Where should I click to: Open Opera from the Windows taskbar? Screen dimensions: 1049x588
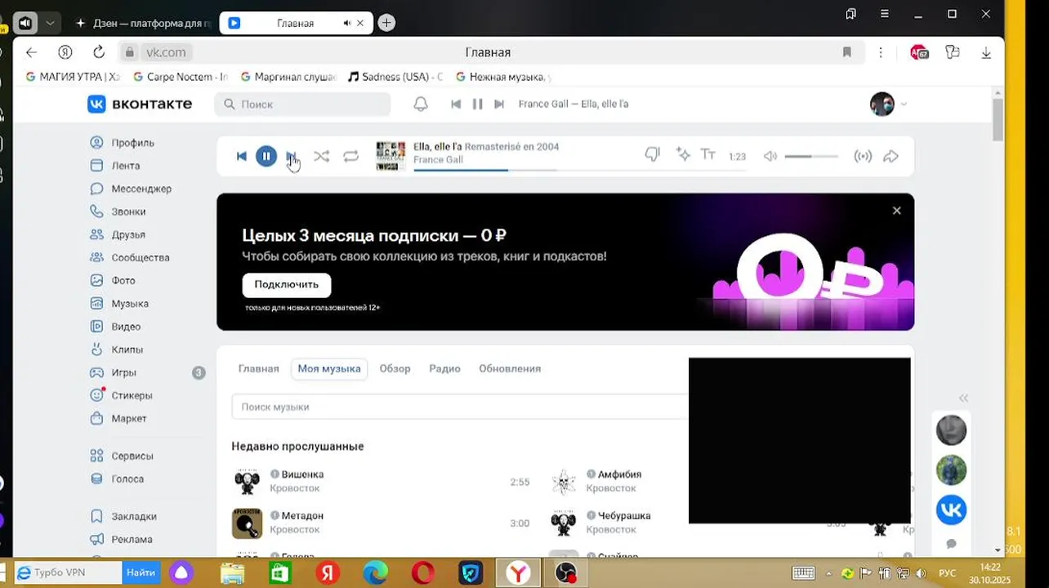pos(423,573)
